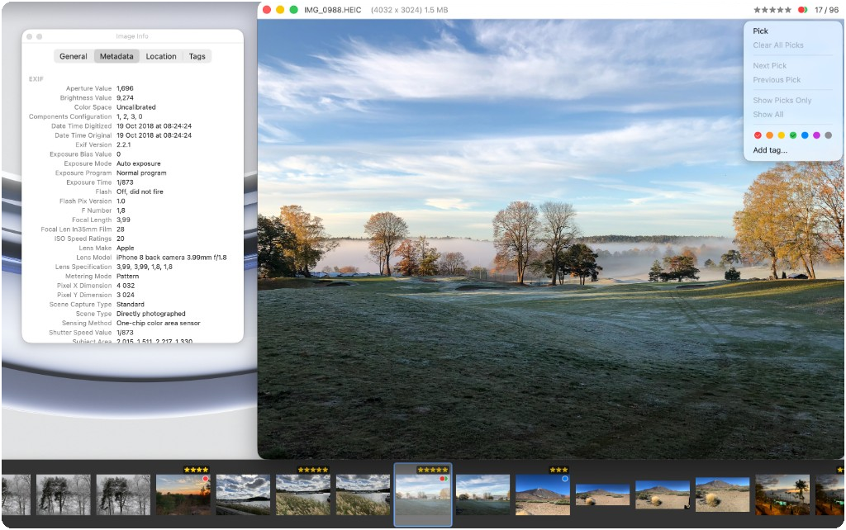Switch to the General tab in Image Info
Image resolution: width=846 pixels, height=530 pixels.
click(x=73, y=56)
